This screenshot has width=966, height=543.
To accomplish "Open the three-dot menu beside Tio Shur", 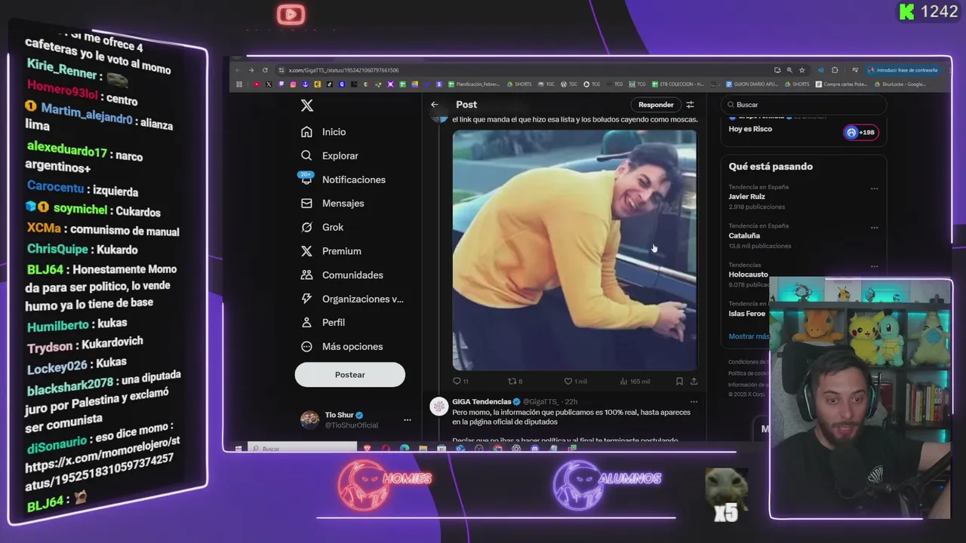I will pyautogui.click(x=408, y=420).
